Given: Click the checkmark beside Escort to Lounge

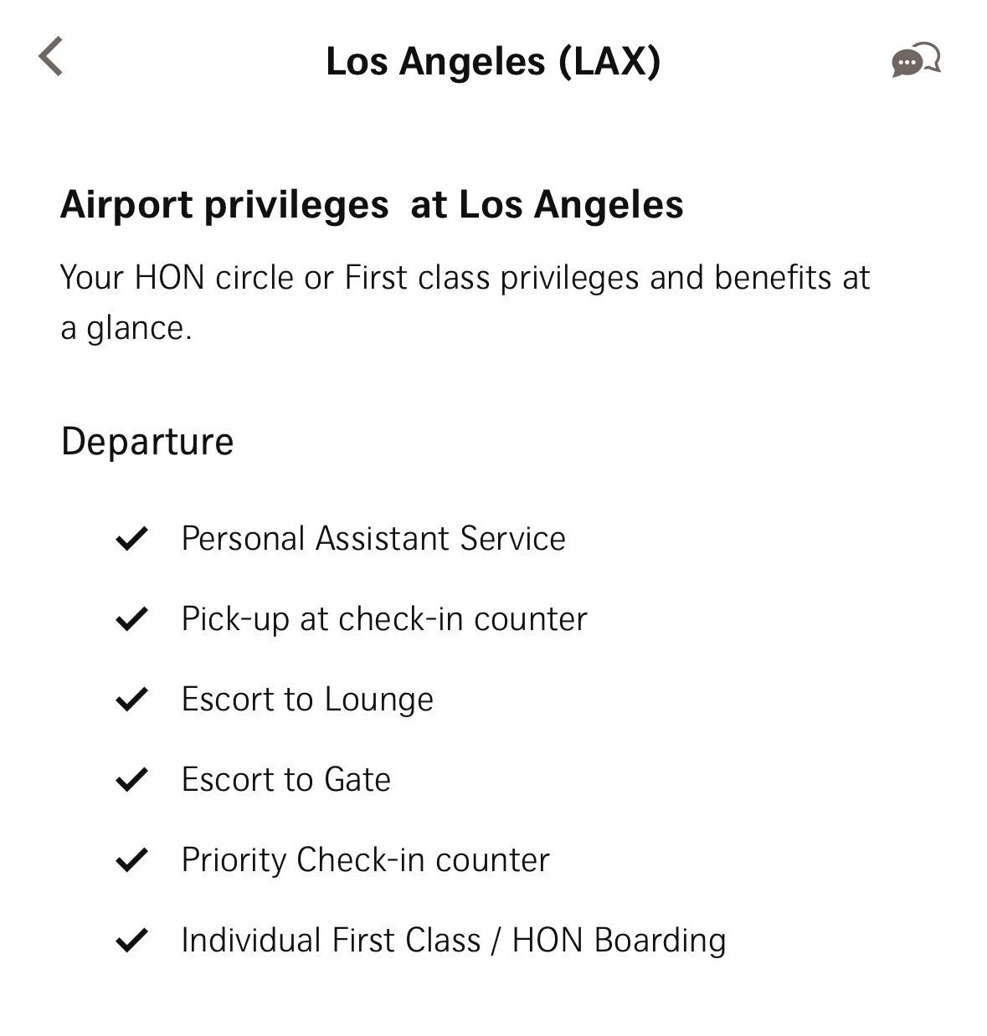Looking at the screenshot, I should (131, 700).
